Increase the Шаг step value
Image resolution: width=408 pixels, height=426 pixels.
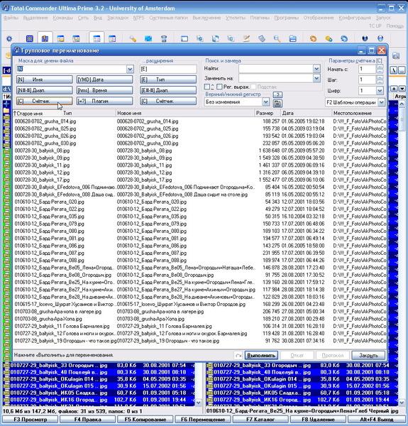[x=380, y=78]
